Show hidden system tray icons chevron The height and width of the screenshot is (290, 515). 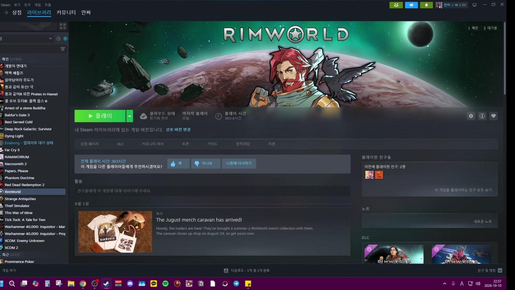coord(444,284)
